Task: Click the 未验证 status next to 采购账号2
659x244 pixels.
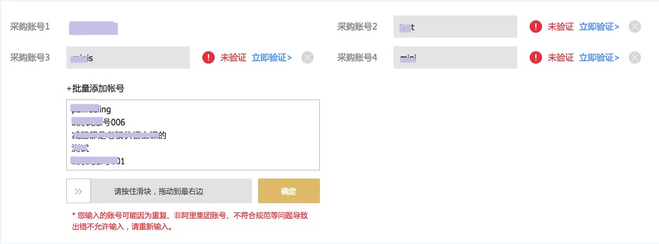Action: tap(560, 27)
